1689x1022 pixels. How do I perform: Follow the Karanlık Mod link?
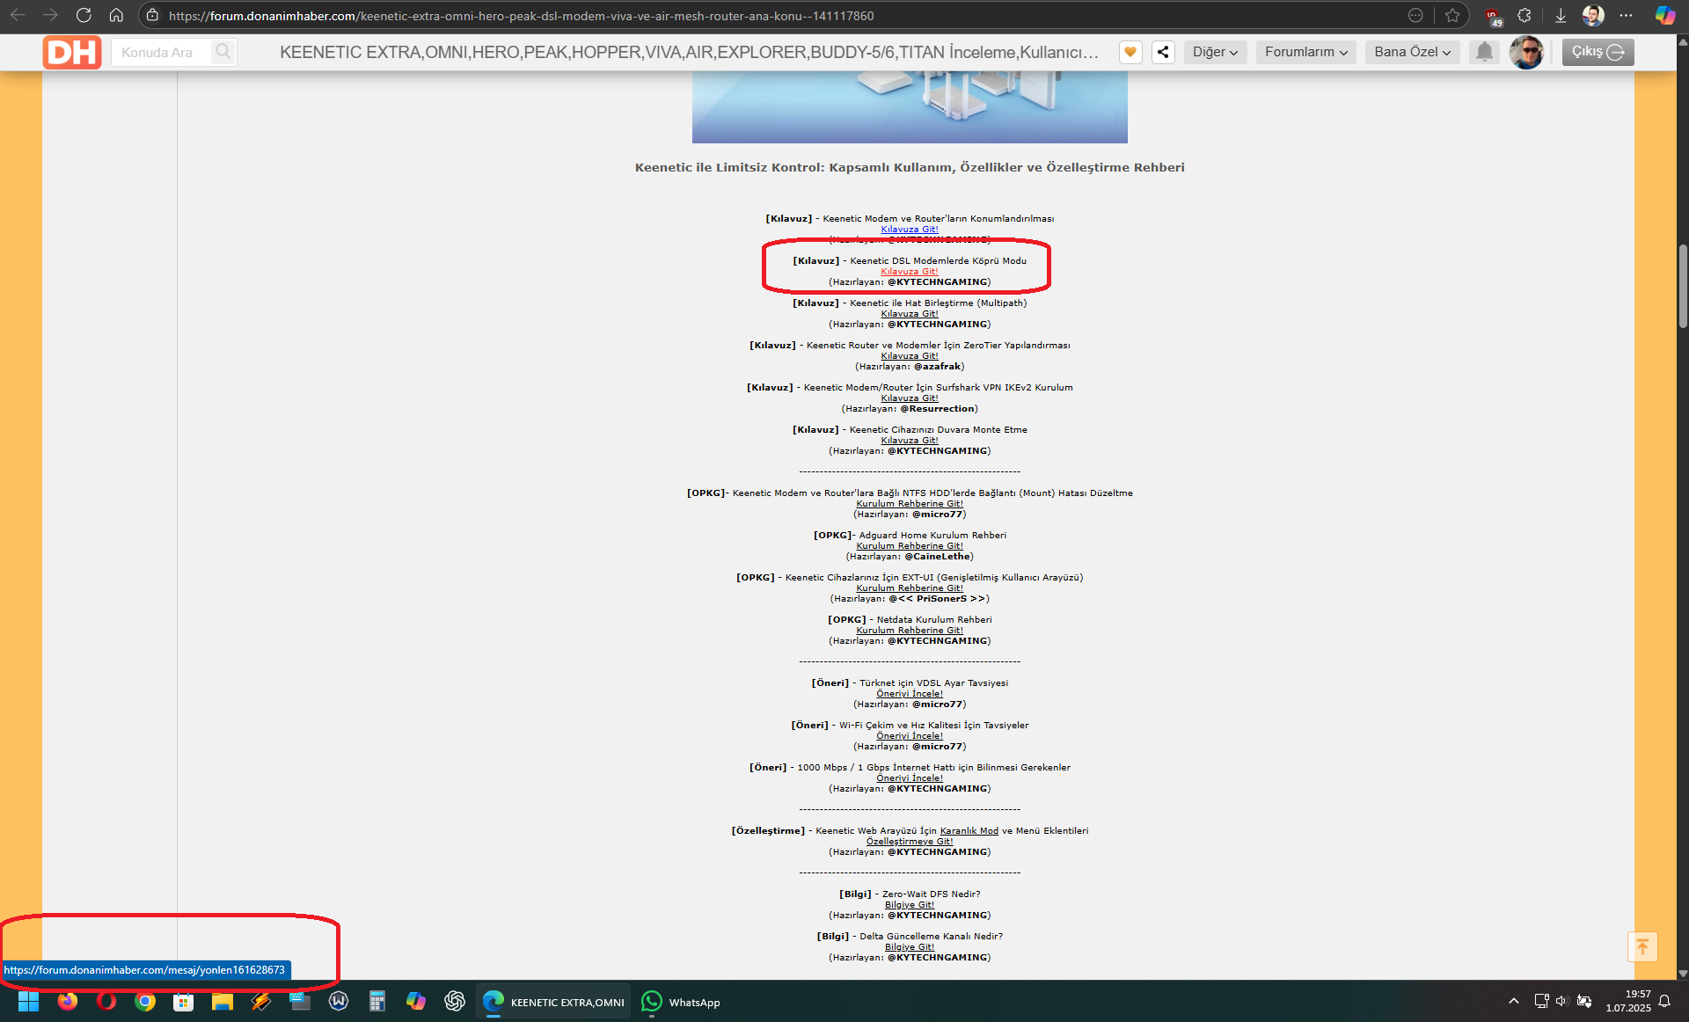(969, 831)
